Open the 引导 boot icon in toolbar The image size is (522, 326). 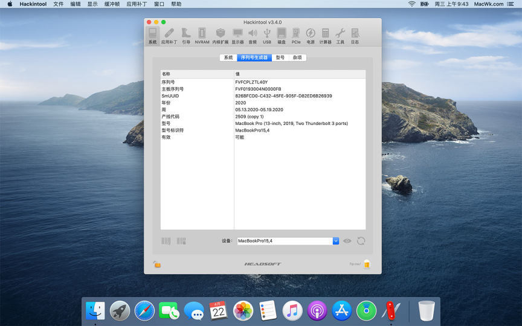(186, 36)
